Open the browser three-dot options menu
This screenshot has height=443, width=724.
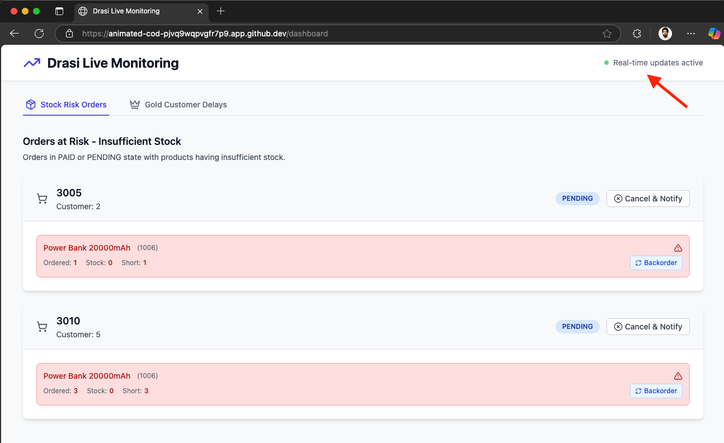pyautogui.click(x=691, y=33)
